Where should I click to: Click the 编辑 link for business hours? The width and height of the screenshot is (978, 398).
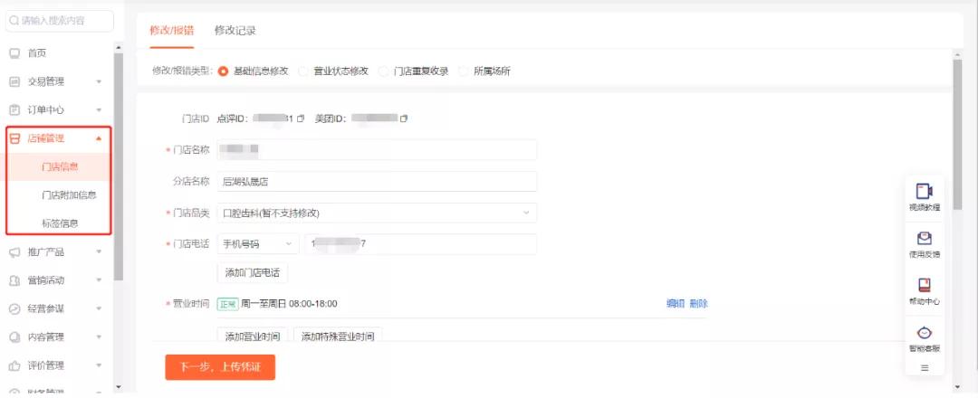point(676,304)
